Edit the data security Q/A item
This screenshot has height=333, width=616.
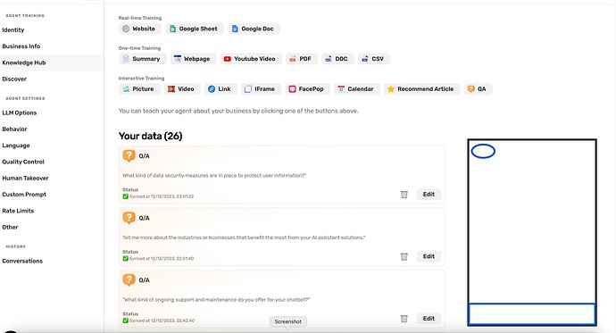click(x=429, y=195)
